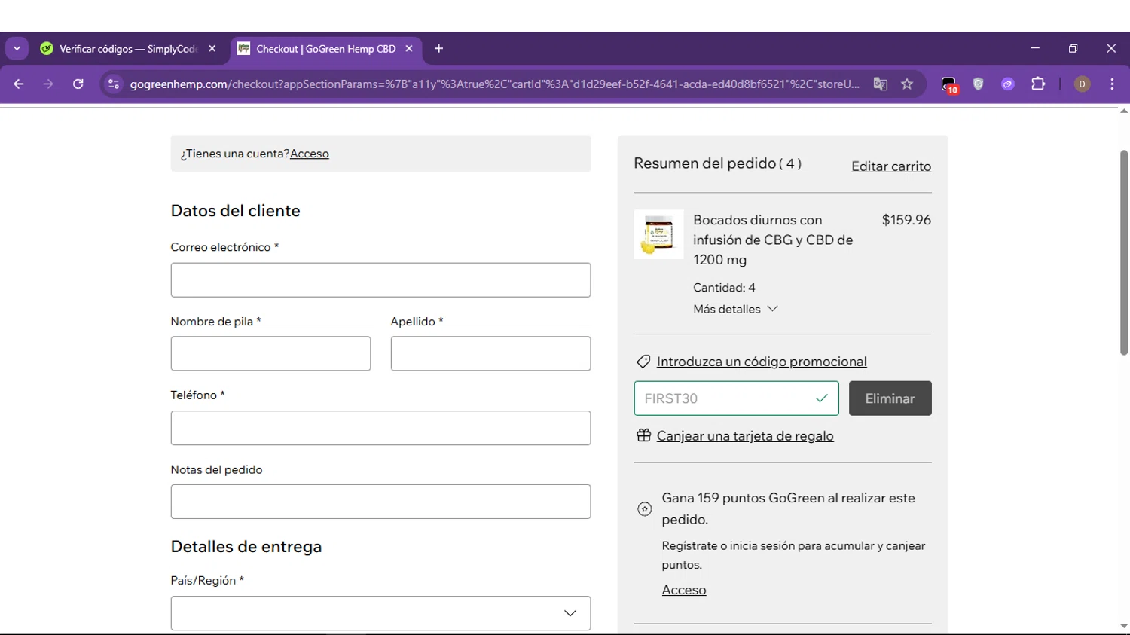Image resolution: width=1130 pixels, height=635 pixels.
Task: Focus the Teléfono field
Action: (380, 428)
